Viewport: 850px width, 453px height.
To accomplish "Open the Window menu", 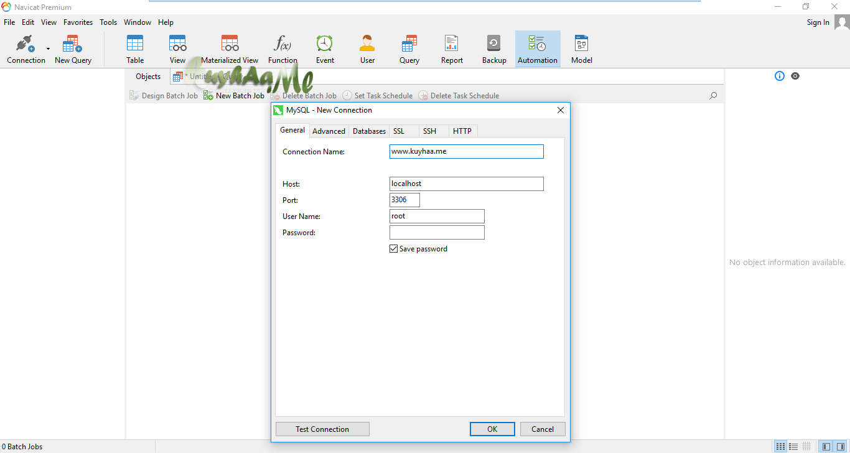I will tap(138, 22).
